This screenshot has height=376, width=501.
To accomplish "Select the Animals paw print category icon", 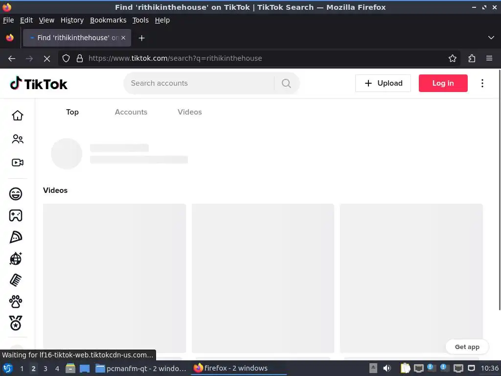I will (16, 302).
